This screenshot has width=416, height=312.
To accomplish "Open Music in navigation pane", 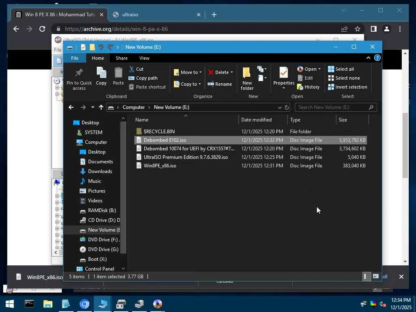I will tap(91, 181).
